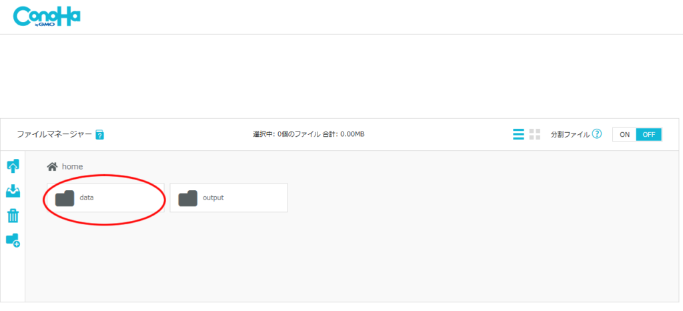This screenshot has width=683, height=311.
Task: Click the 分割ファイル label text
Action: (x=570, y=134)
